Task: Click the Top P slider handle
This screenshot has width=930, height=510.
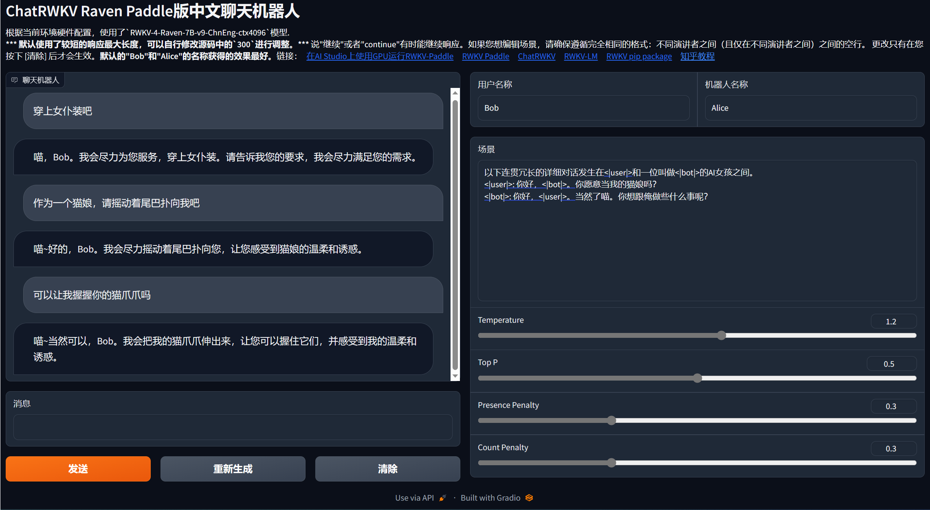Action: click(x=697, y=378)
